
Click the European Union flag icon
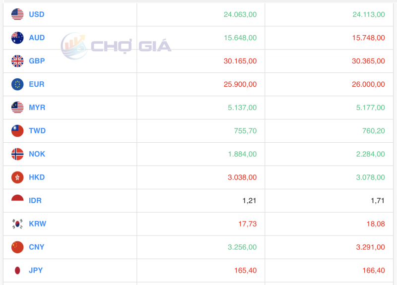tap(17, 84)
